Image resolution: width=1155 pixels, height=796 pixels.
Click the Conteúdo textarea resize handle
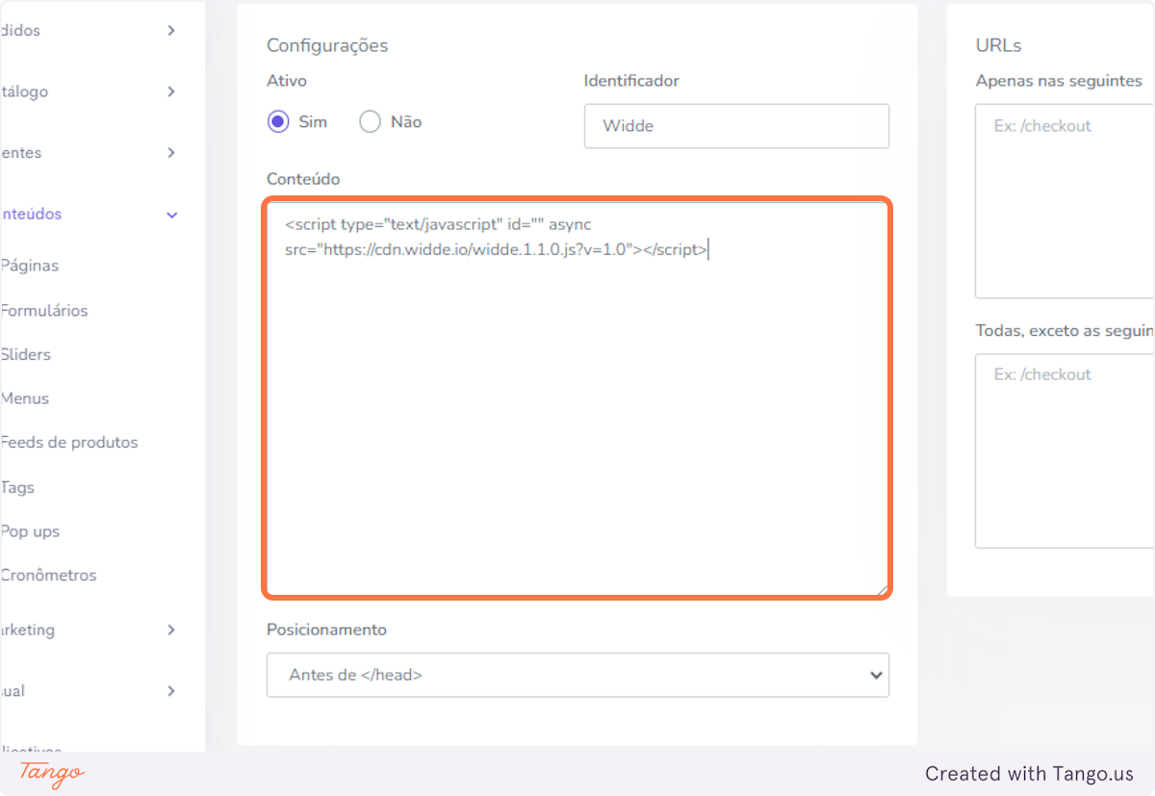[881, 588]
